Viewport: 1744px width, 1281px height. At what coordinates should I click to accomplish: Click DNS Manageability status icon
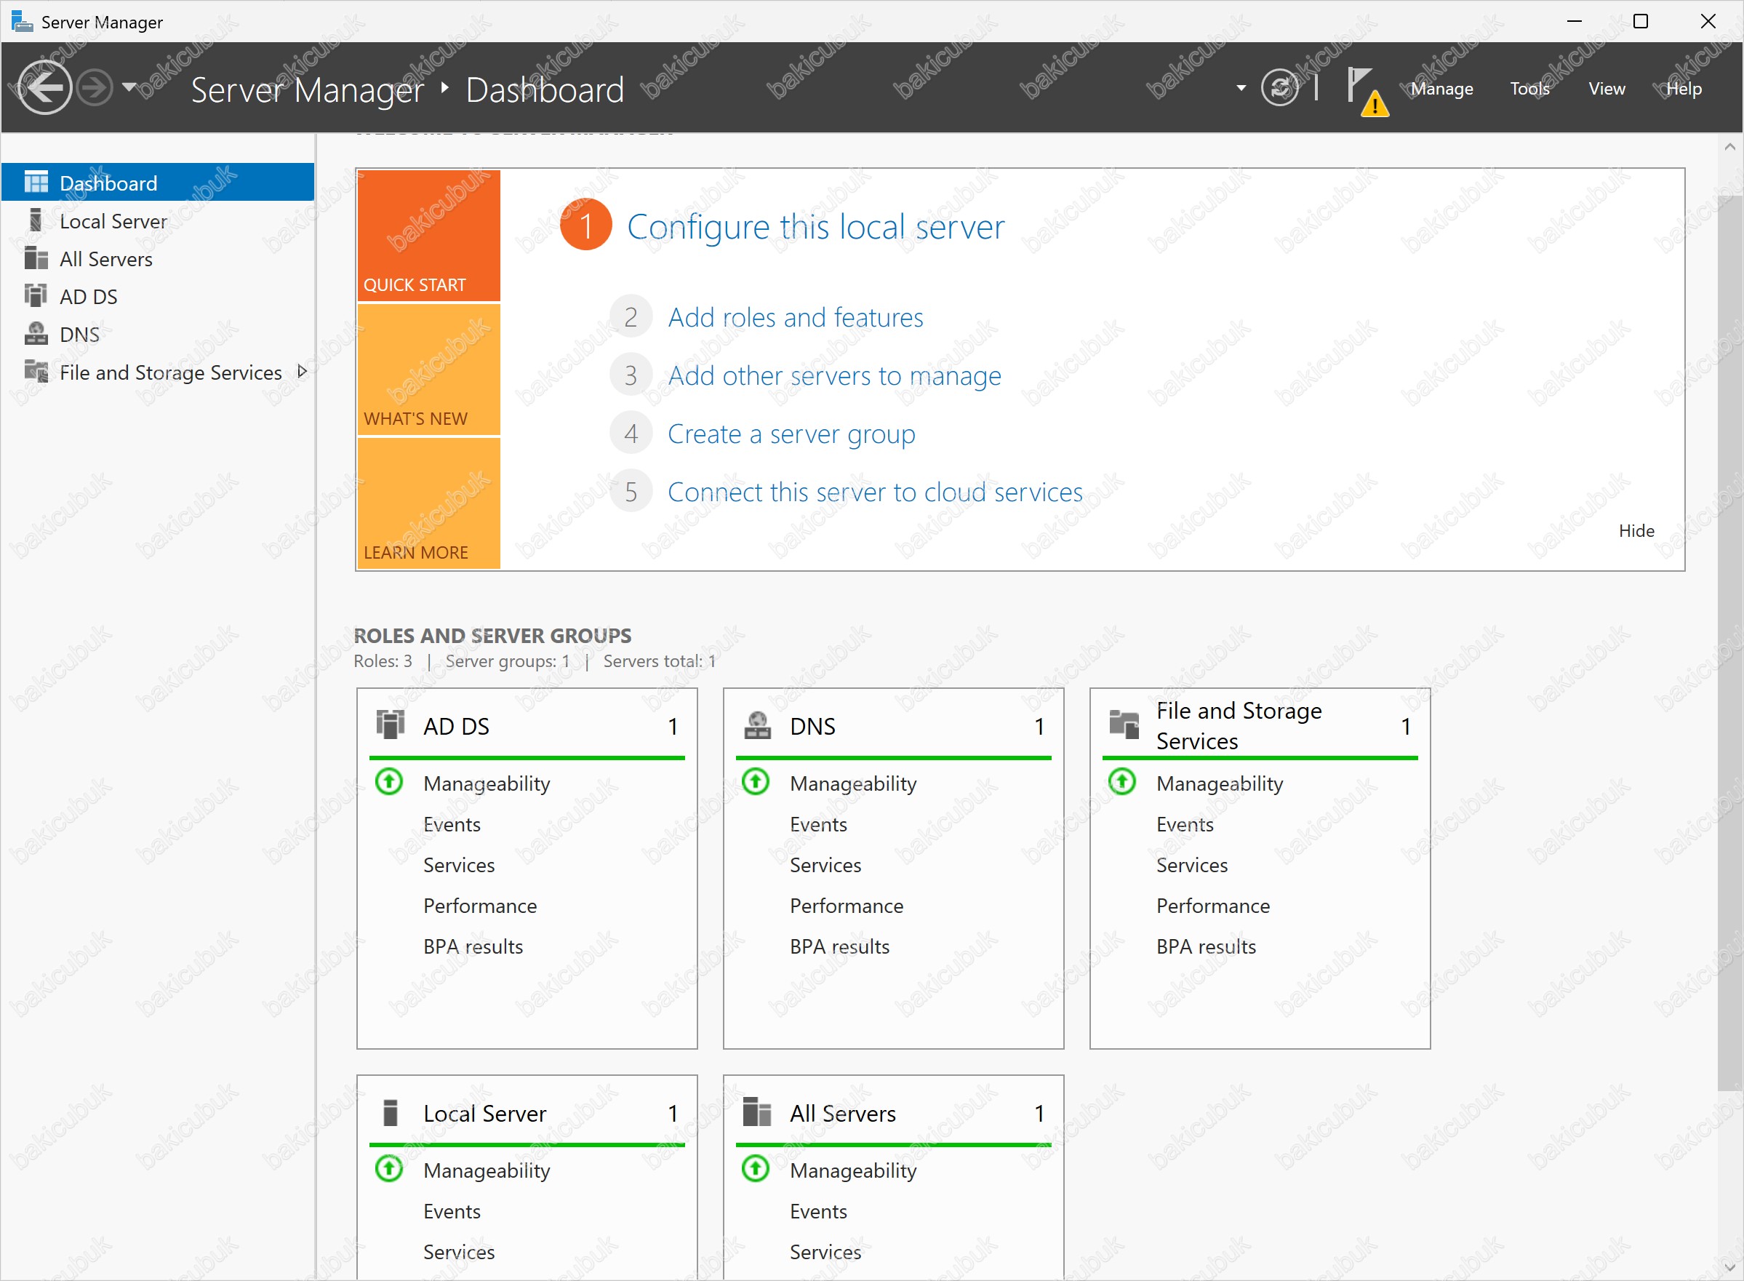pos(756,782)
